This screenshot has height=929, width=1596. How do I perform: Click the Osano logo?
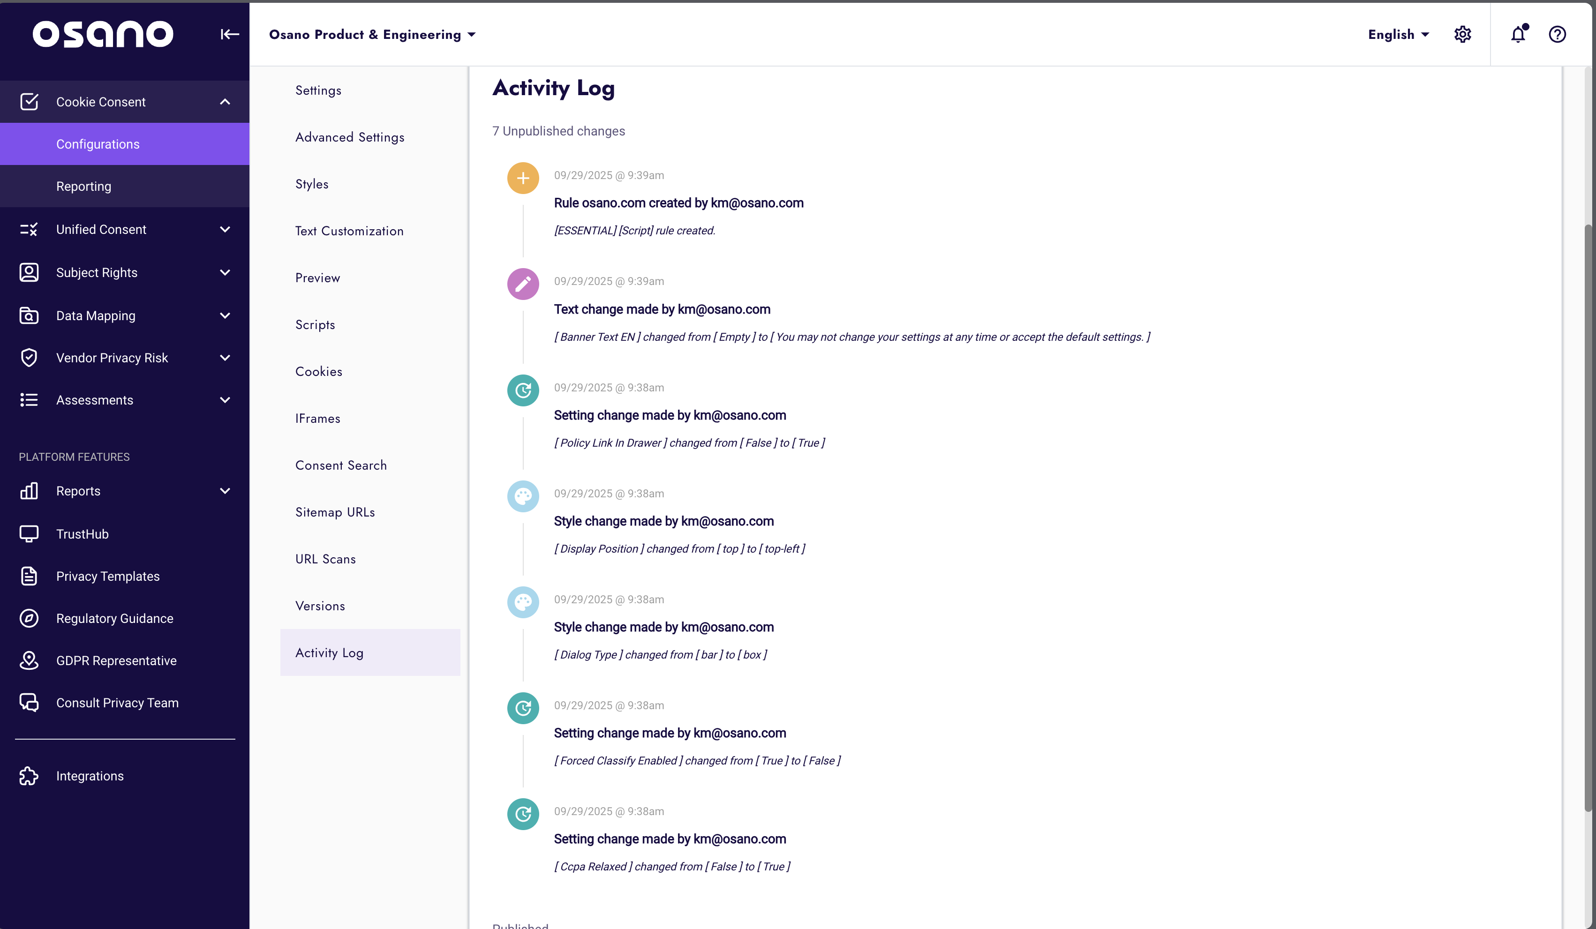click(103, 34)
